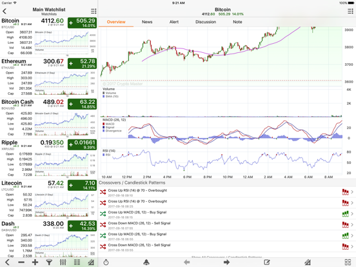Toggle Ripple's 0.01661 change display
The image size is (356, 267).
click(82, 145)
